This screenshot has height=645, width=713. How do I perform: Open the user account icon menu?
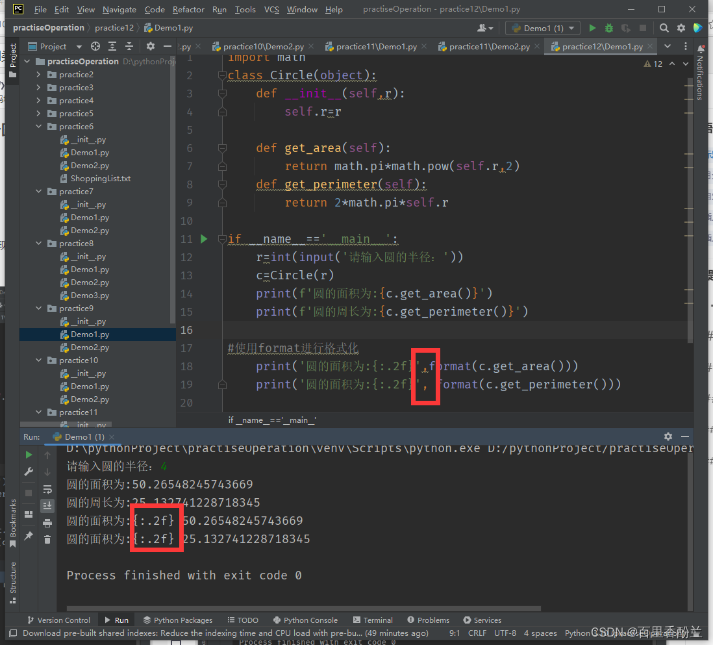[485, 28]
